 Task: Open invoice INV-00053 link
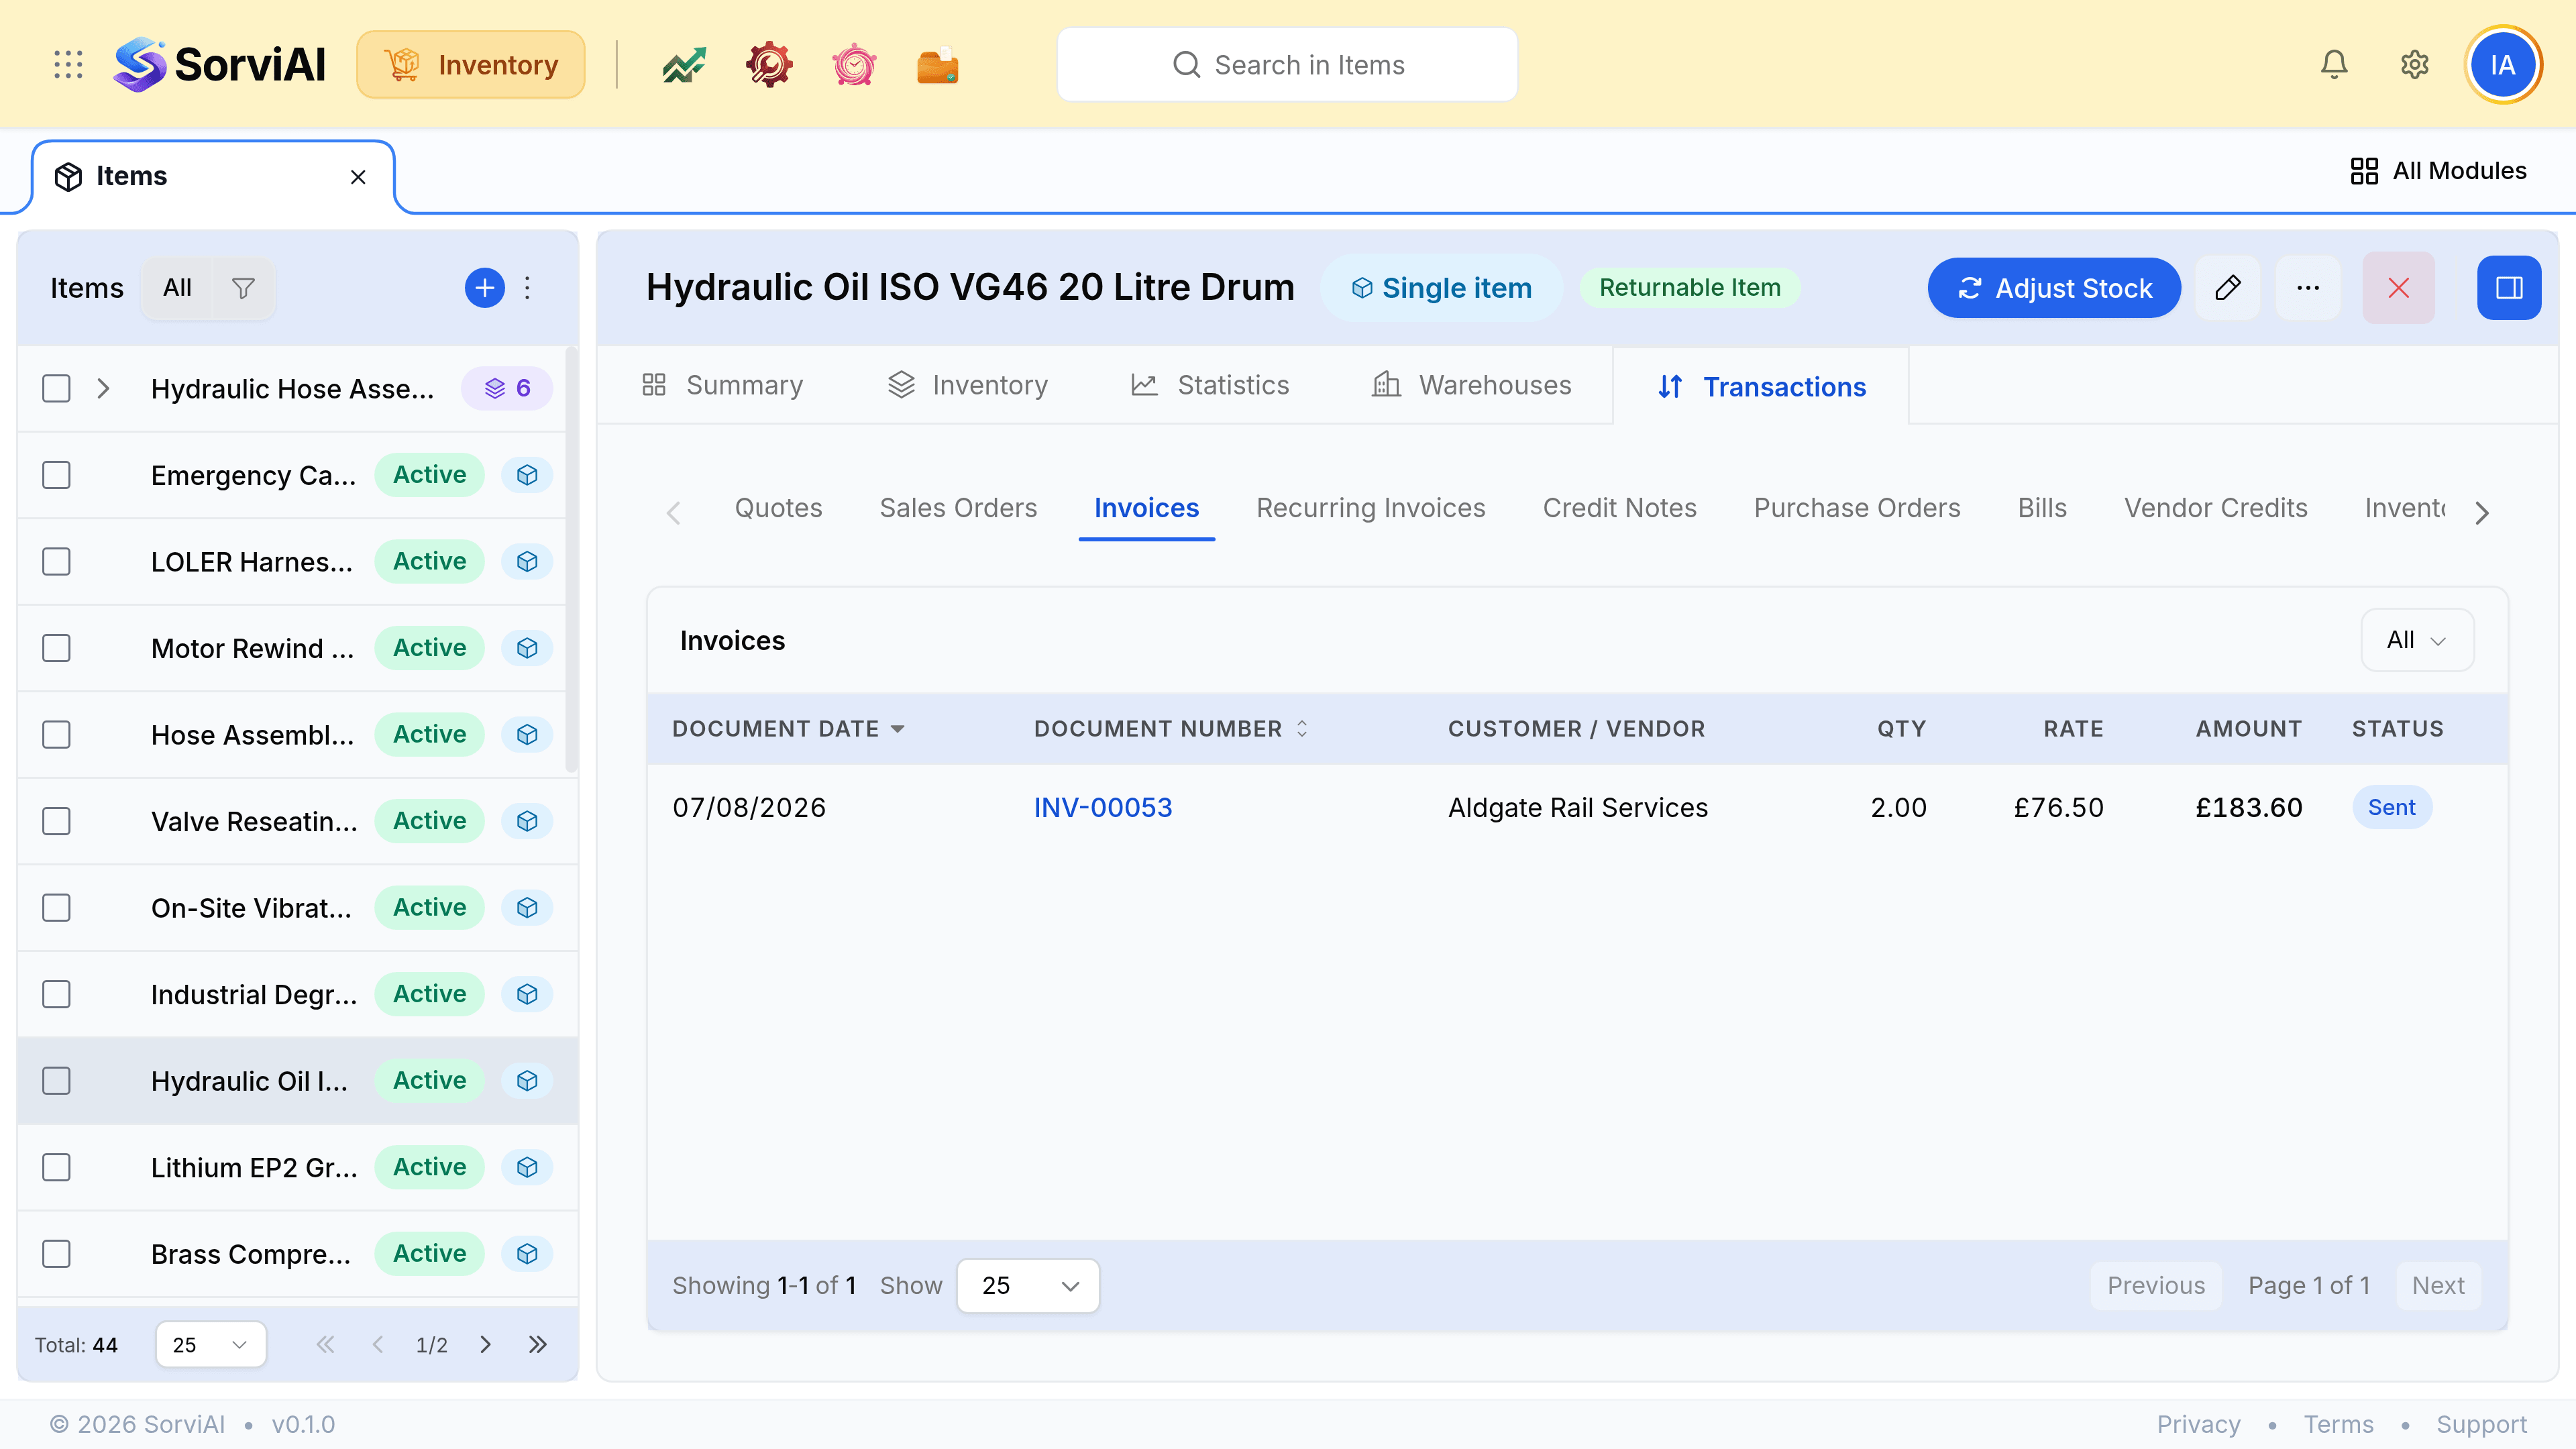1103,807
